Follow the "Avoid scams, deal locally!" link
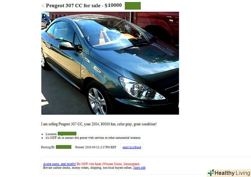This screenshot has width=251, height=177. click(x=60, y=164)
